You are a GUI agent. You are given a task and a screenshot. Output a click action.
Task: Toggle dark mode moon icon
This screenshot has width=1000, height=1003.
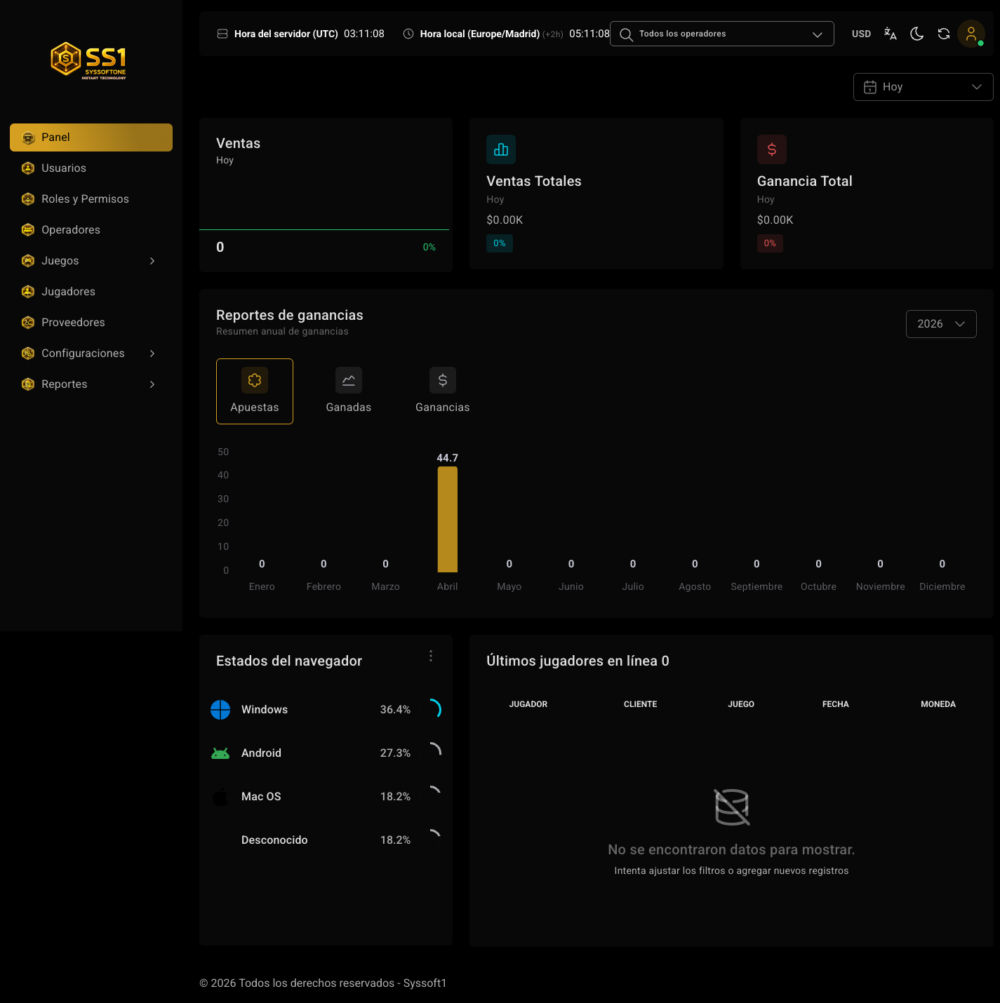point(916,34)
